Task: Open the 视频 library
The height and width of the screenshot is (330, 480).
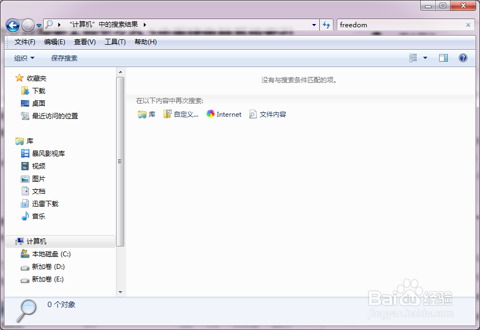Action: [x=33, y=166]
